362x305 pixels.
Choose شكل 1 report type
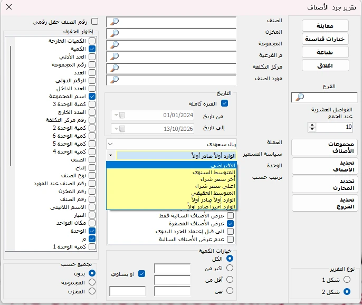pos(347,280)
